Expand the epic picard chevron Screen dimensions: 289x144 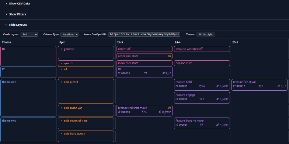coord(61,82)
